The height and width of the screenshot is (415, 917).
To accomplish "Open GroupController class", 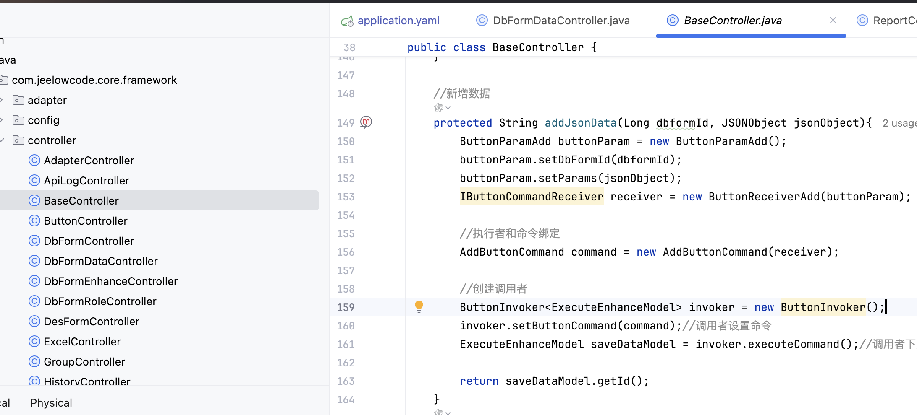I will [84, 362].
